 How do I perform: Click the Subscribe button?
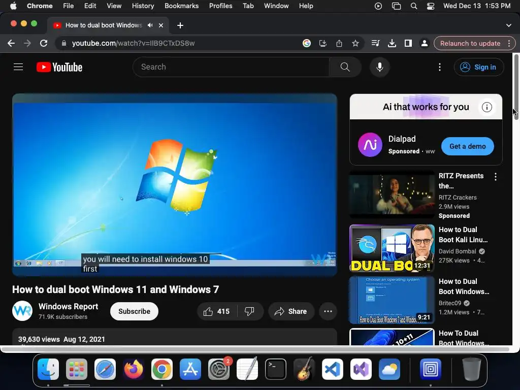pos(134,311)
